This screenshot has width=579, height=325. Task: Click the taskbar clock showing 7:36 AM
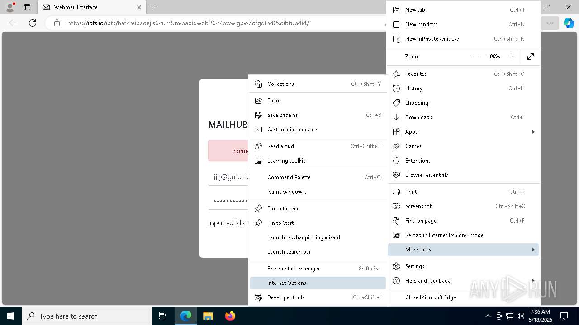(x=540, y=316)
